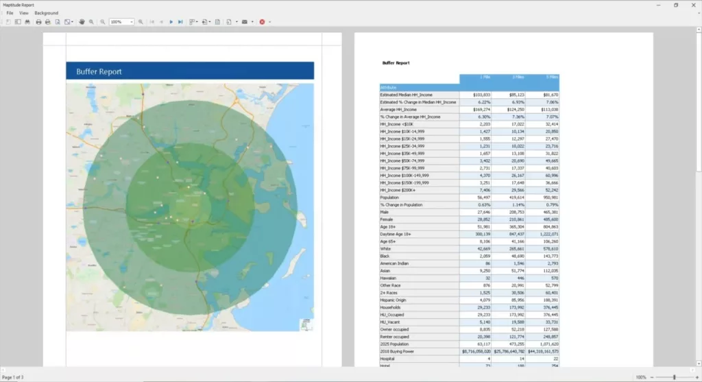
Task: Open the Background menu
Action: (47, 13)
